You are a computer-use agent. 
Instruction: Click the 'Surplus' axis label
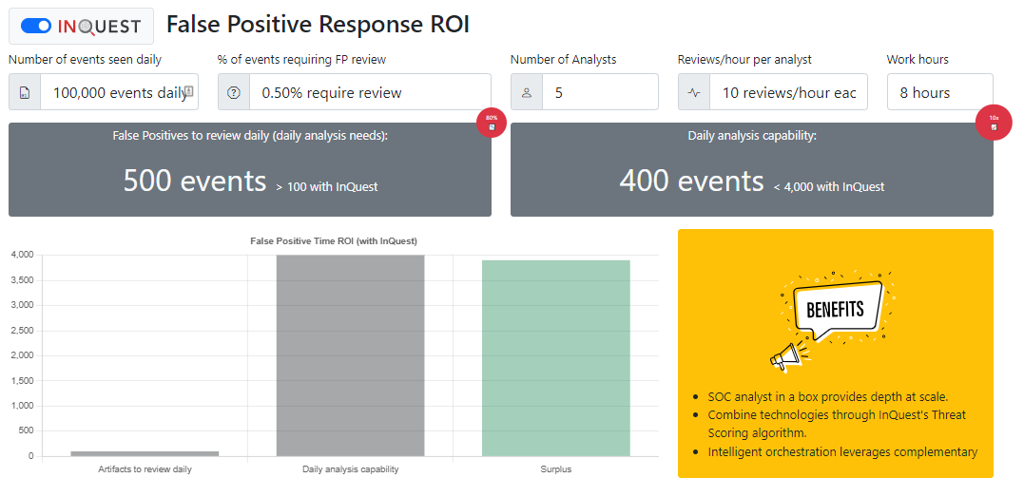(x=556, y=468)
